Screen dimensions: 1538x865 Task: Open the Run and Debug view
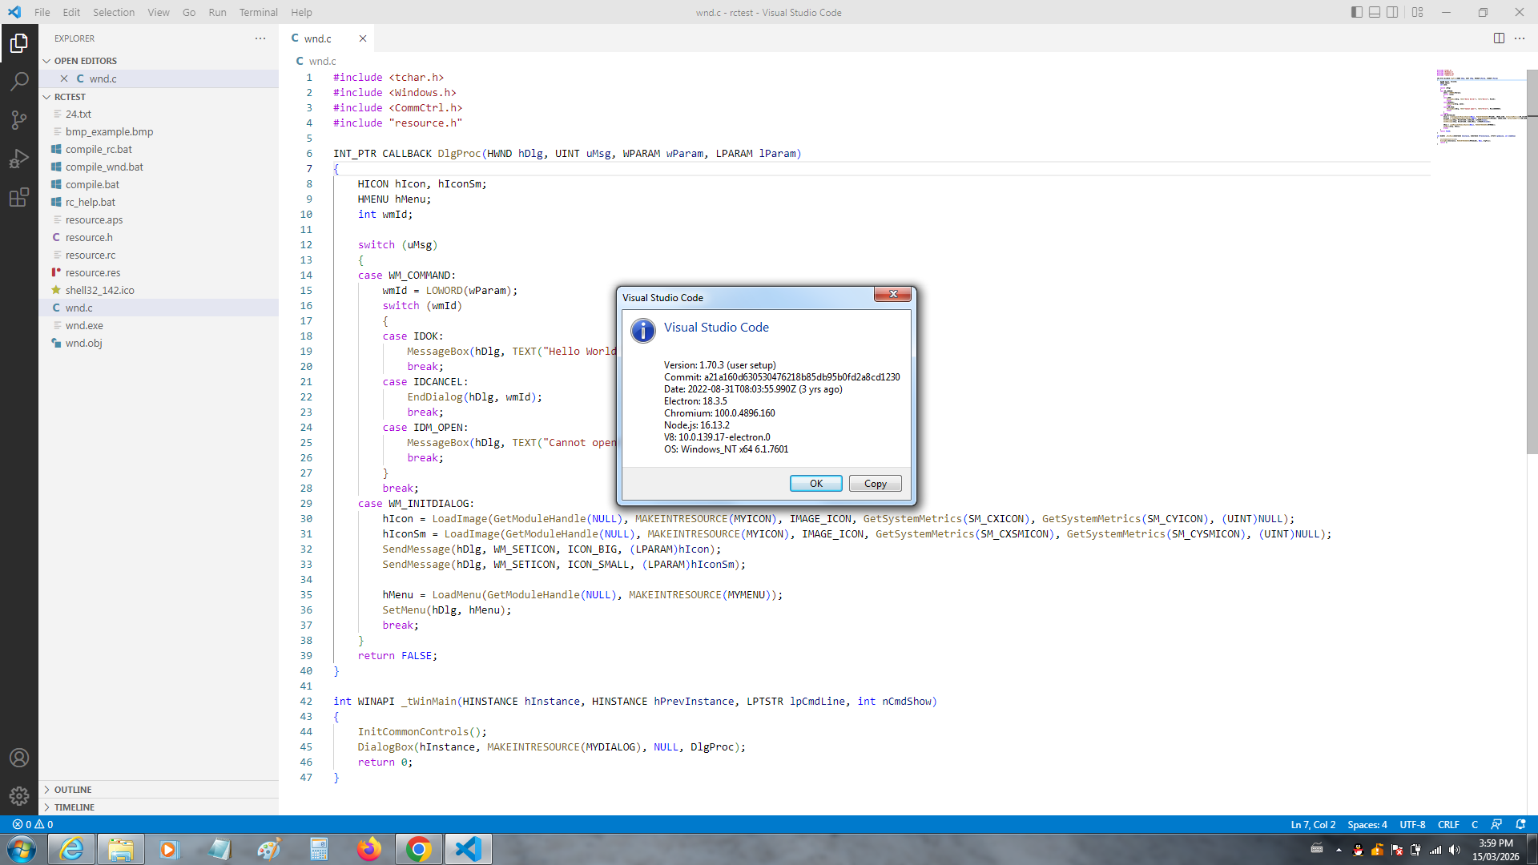[19, 159]
